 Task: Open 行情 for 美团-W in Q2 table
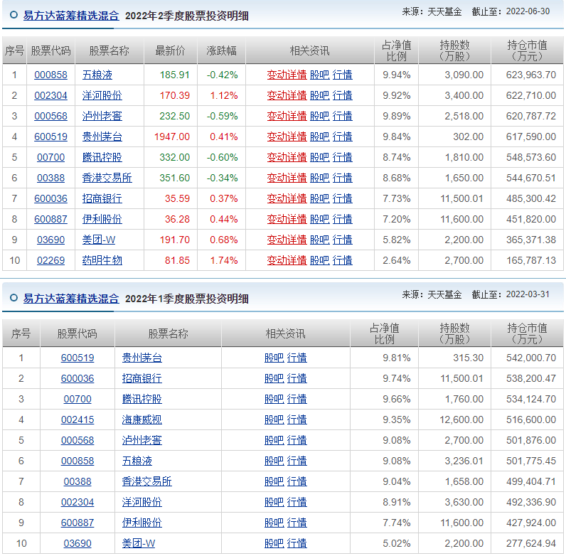pos(342,240)
